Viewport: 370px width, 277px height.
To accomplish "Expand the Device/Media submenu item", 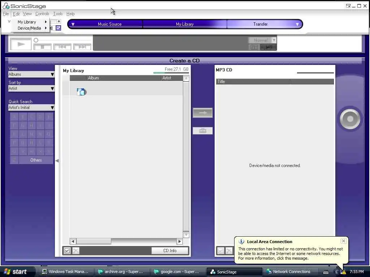I will pyautogui.click(x=31, y=28).
